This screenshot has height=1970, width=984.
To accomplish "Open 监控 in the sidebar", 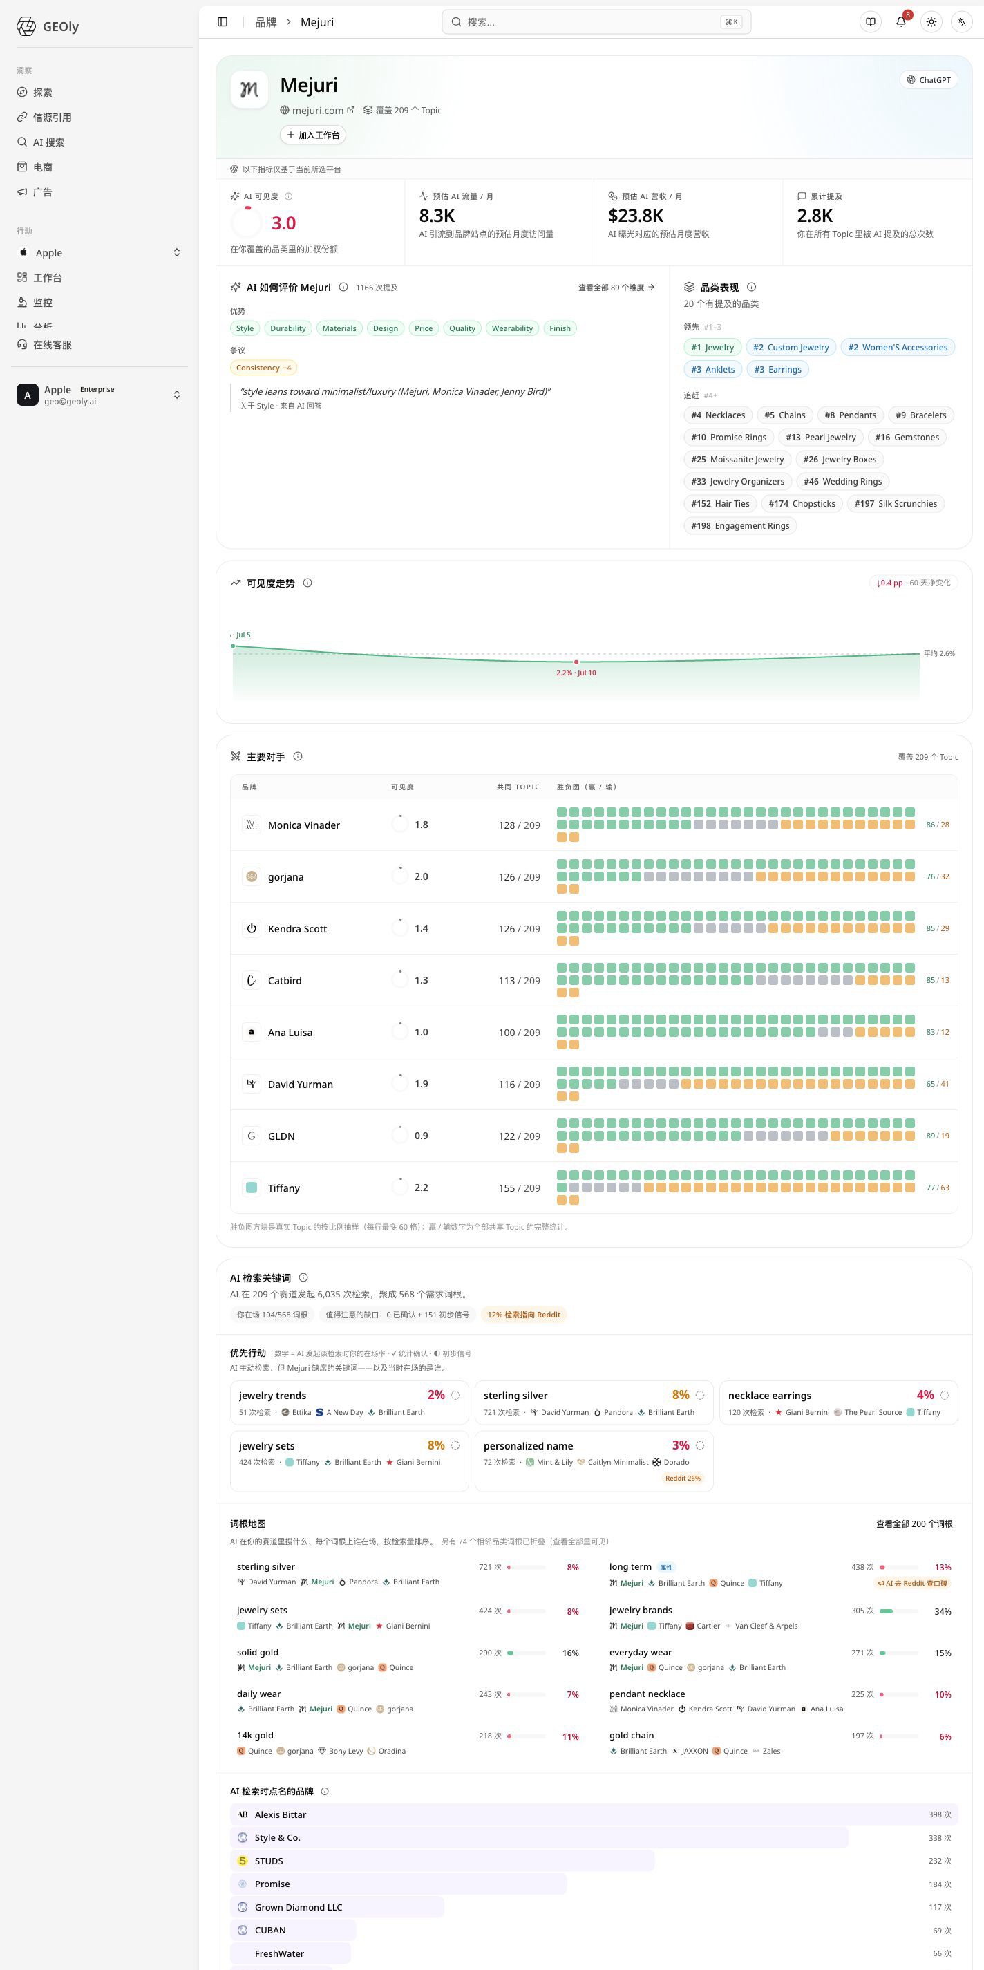I will tap(42, 303).
